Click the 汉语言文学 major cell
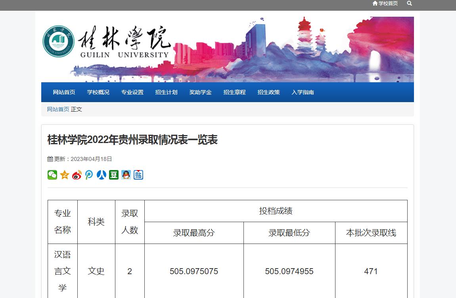The image size is (456, 298). (63, 271)
